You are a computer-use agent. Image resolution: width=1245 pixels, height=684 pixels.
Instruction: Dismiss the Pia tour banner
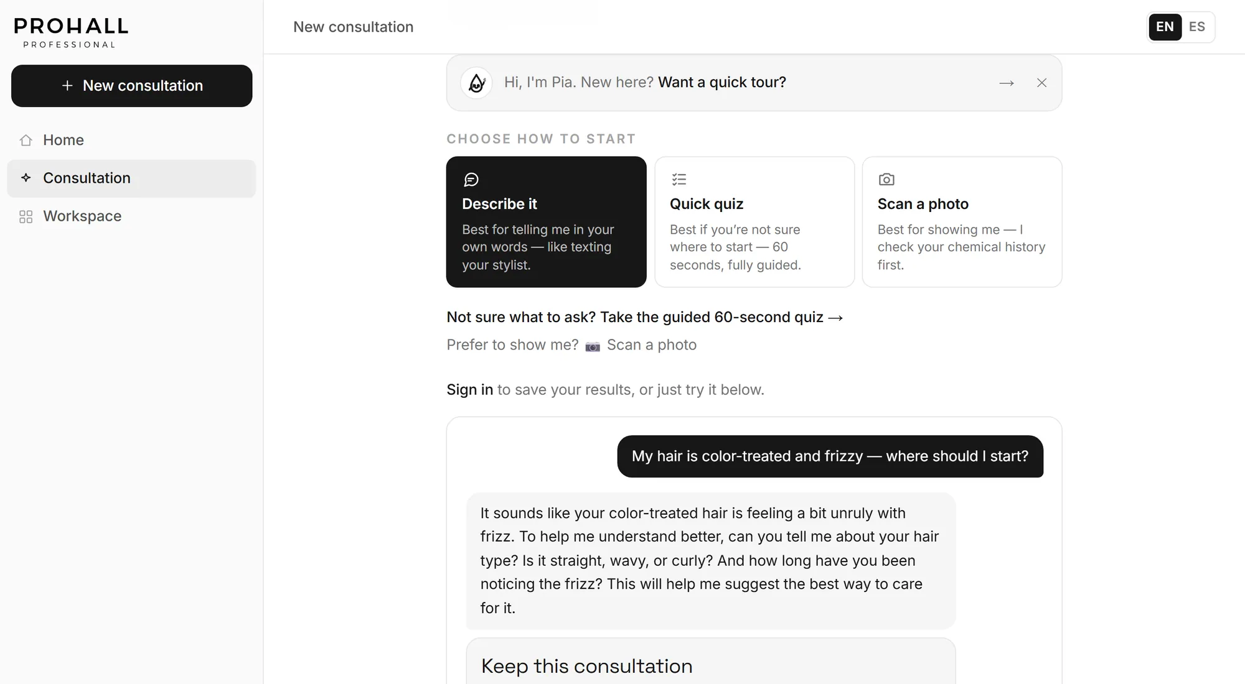1041,83
